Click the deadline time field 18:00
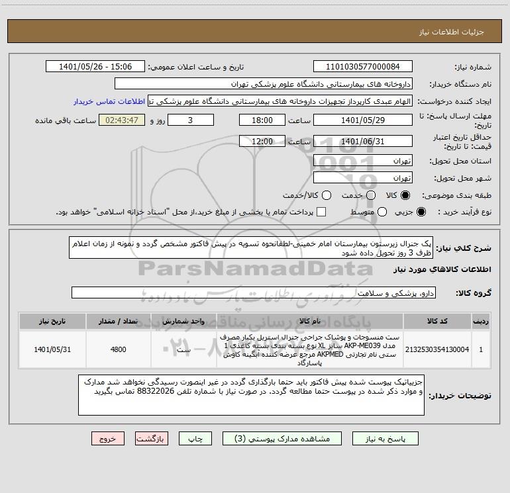Image resolution: width=510 pixels, height=493 pixels. tap(262, 120)
